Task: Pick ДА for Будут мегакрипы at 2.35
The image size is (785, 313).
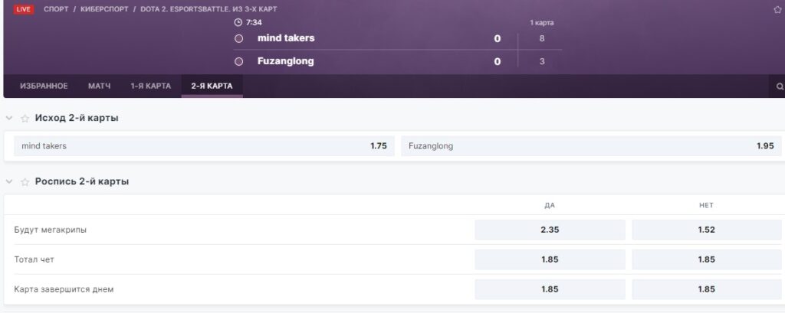Action: [550, 230]
